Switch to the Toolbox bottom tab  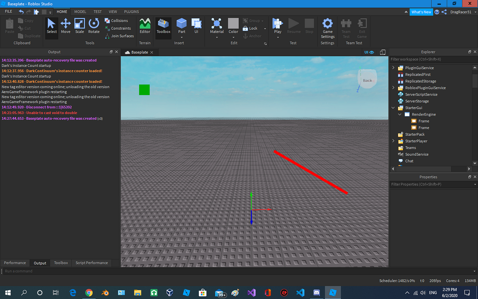coord(61,263)
